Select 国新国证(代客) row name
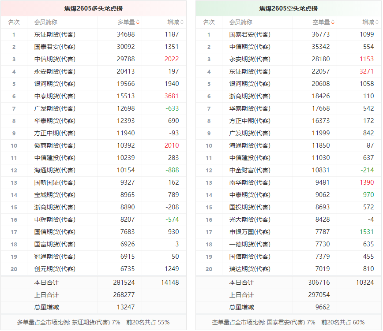The image size is (383, 331). coord(55,182)
